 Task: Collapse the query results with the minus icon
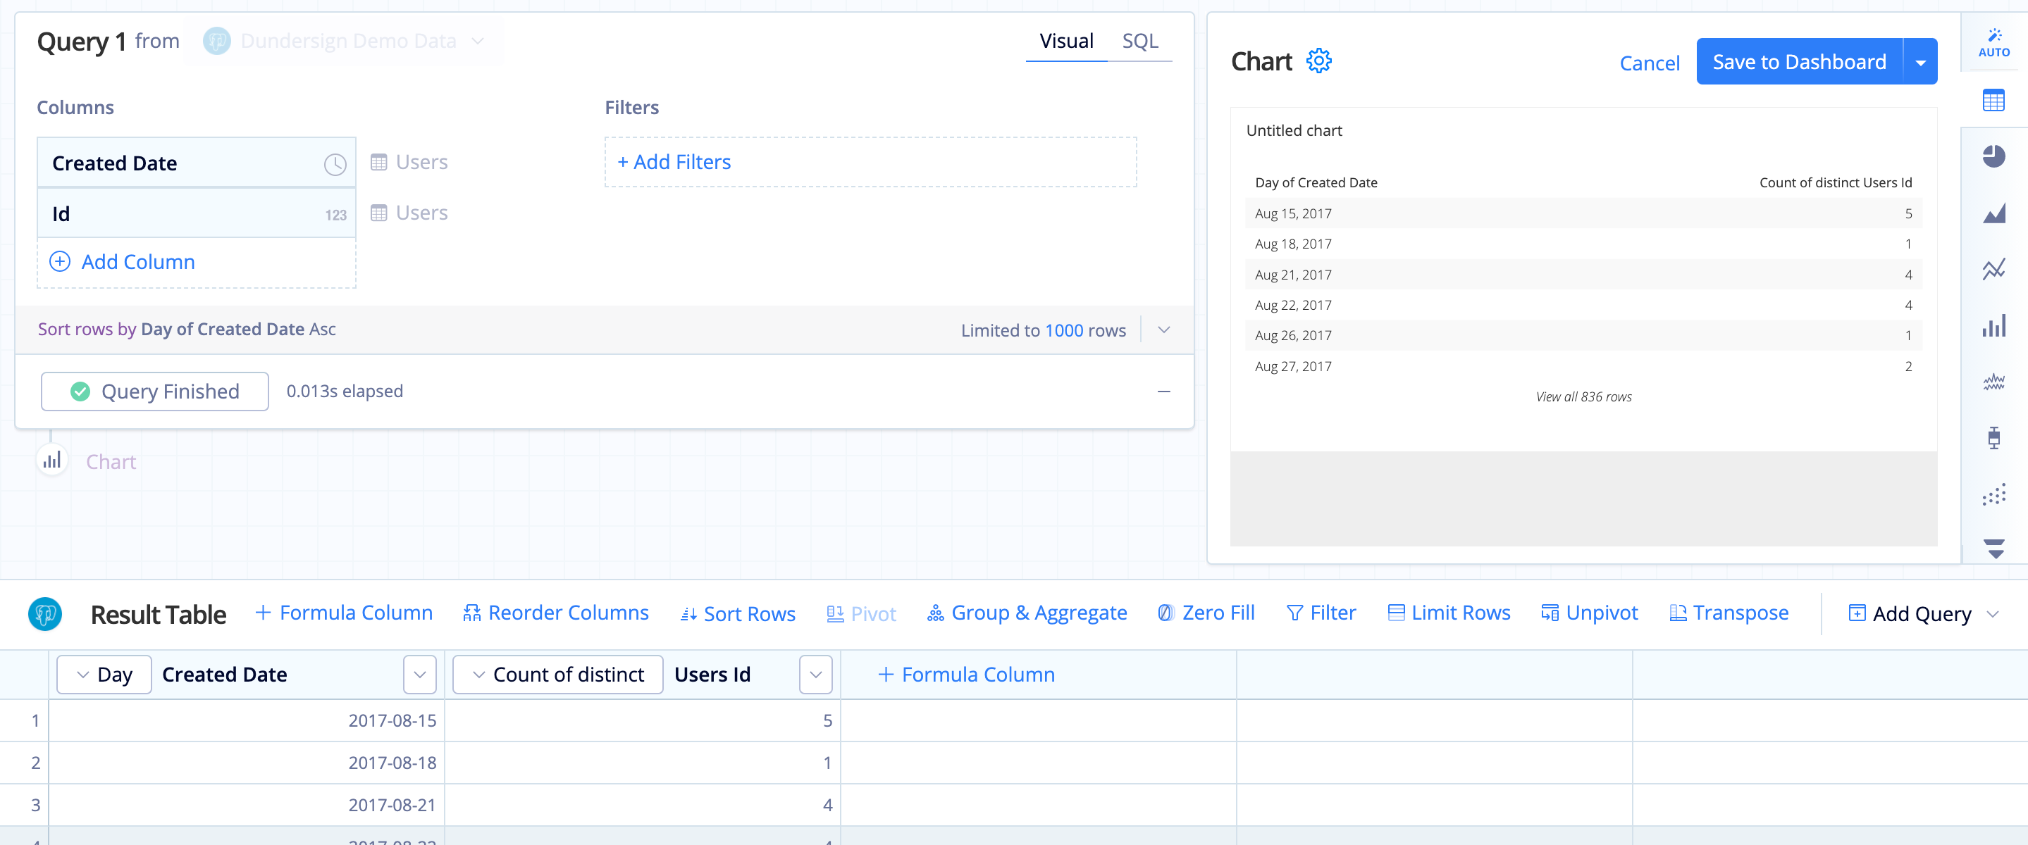pyautogui.click(x=1163, y=391)
